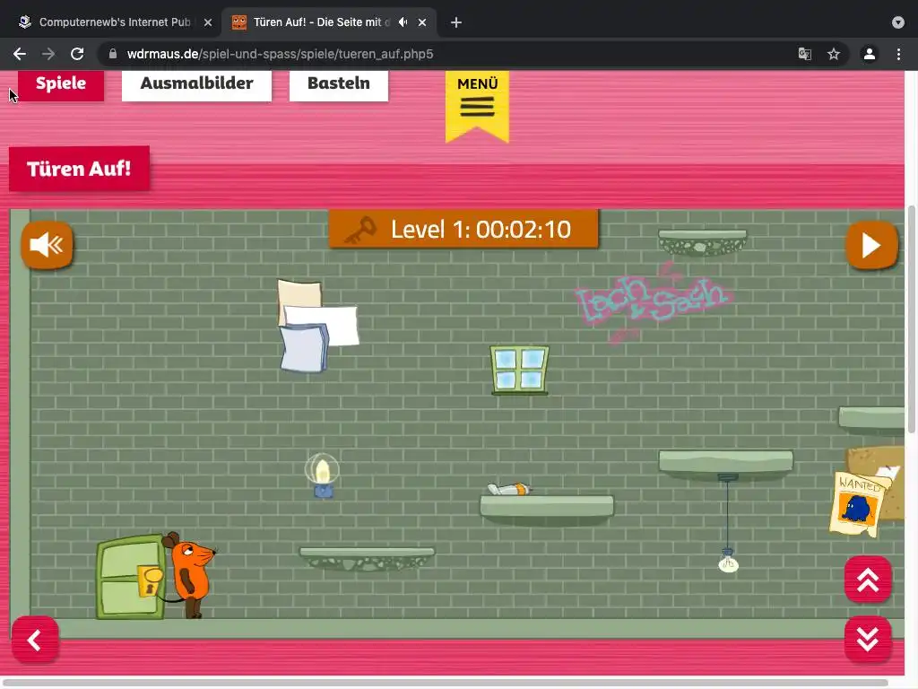Bookmark this page with star icon
918x689 pixels.
pyautogui.click(x=834, y=54)
